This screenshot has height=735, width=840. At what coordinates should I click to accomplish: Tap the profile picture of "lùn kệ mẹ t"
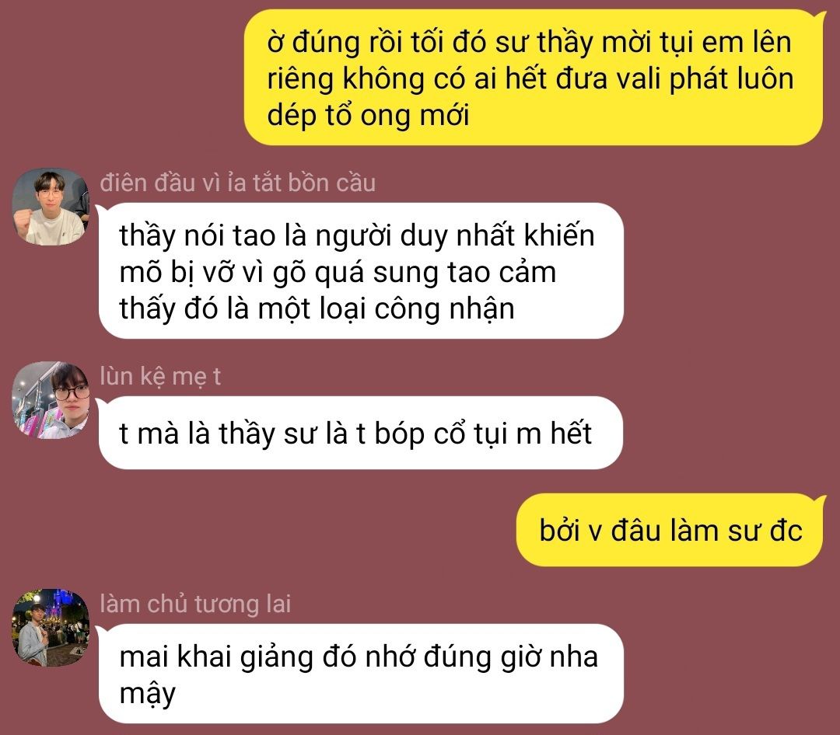(51, 400)
